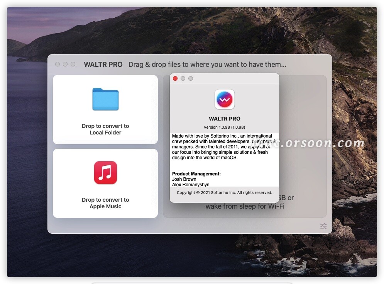Click the main WALTR PRO window zoom button
This screenshot has width=384, height=284.
point(73,64)
